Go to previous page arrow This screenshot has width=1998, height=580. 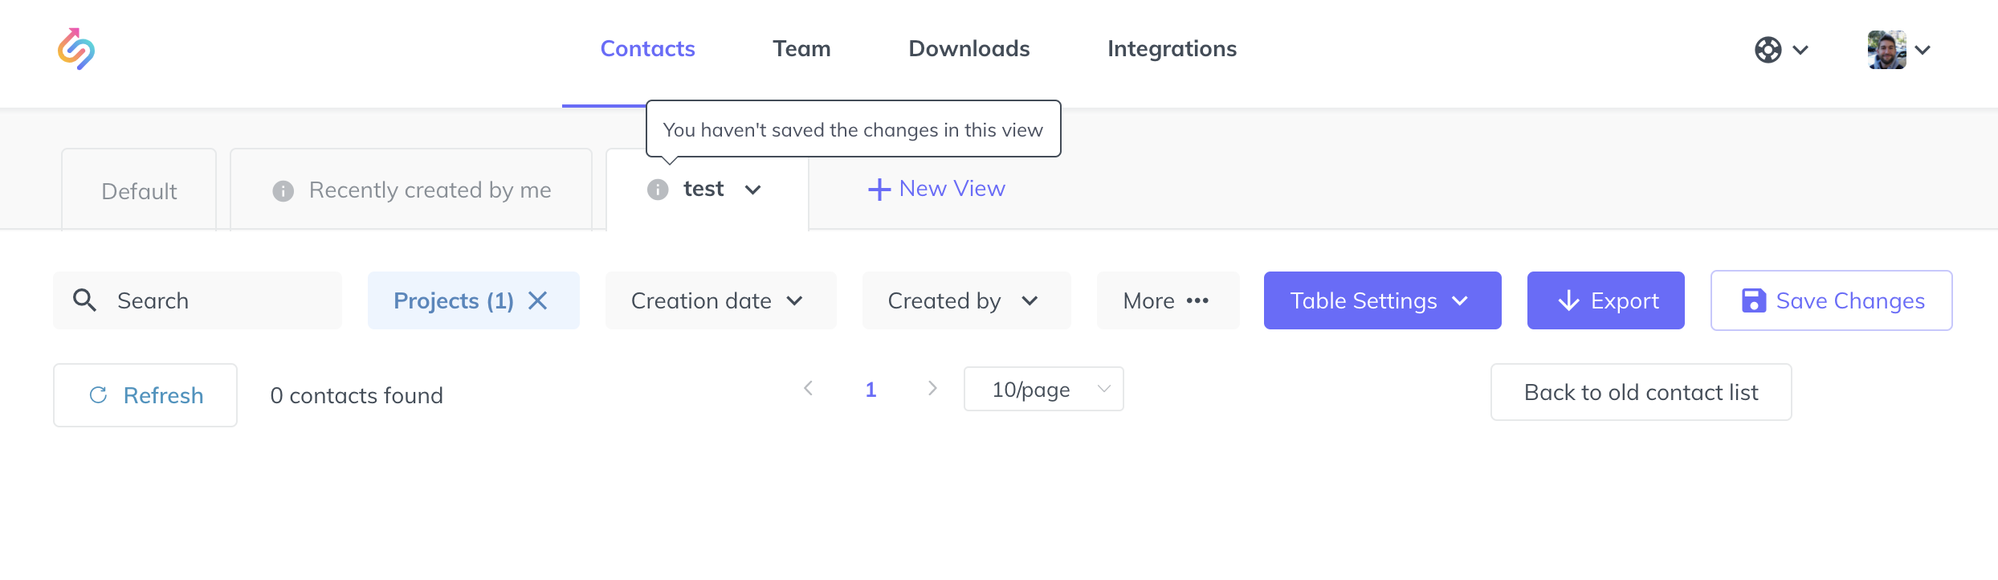click(809, 389)
